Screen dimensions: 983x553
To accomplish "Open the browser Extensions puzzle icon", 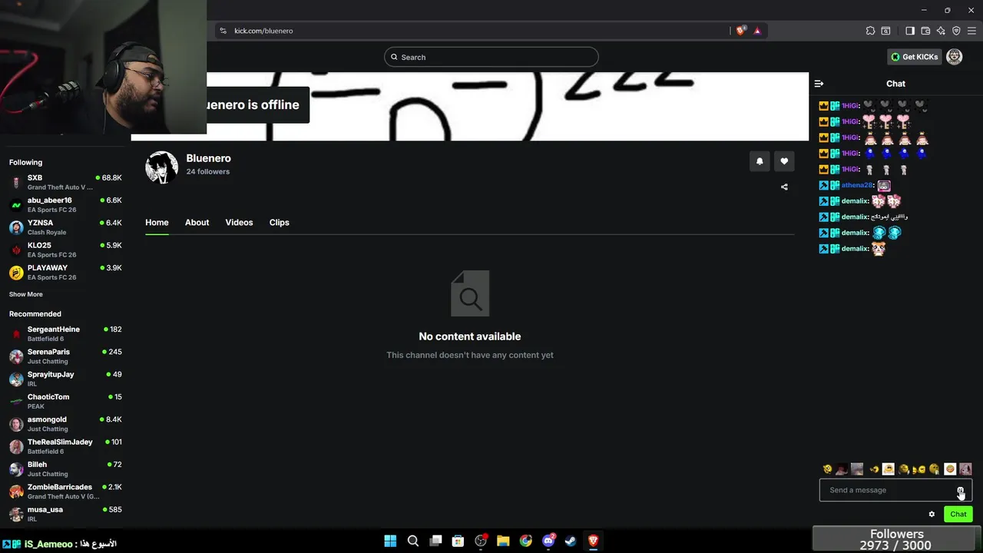I will [870, 31].
